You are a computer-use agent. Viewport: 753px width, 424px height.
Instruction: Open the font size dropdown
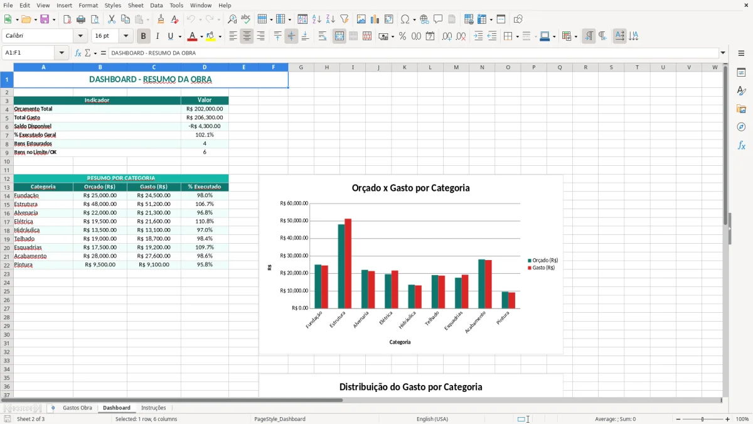coord(126,36)
